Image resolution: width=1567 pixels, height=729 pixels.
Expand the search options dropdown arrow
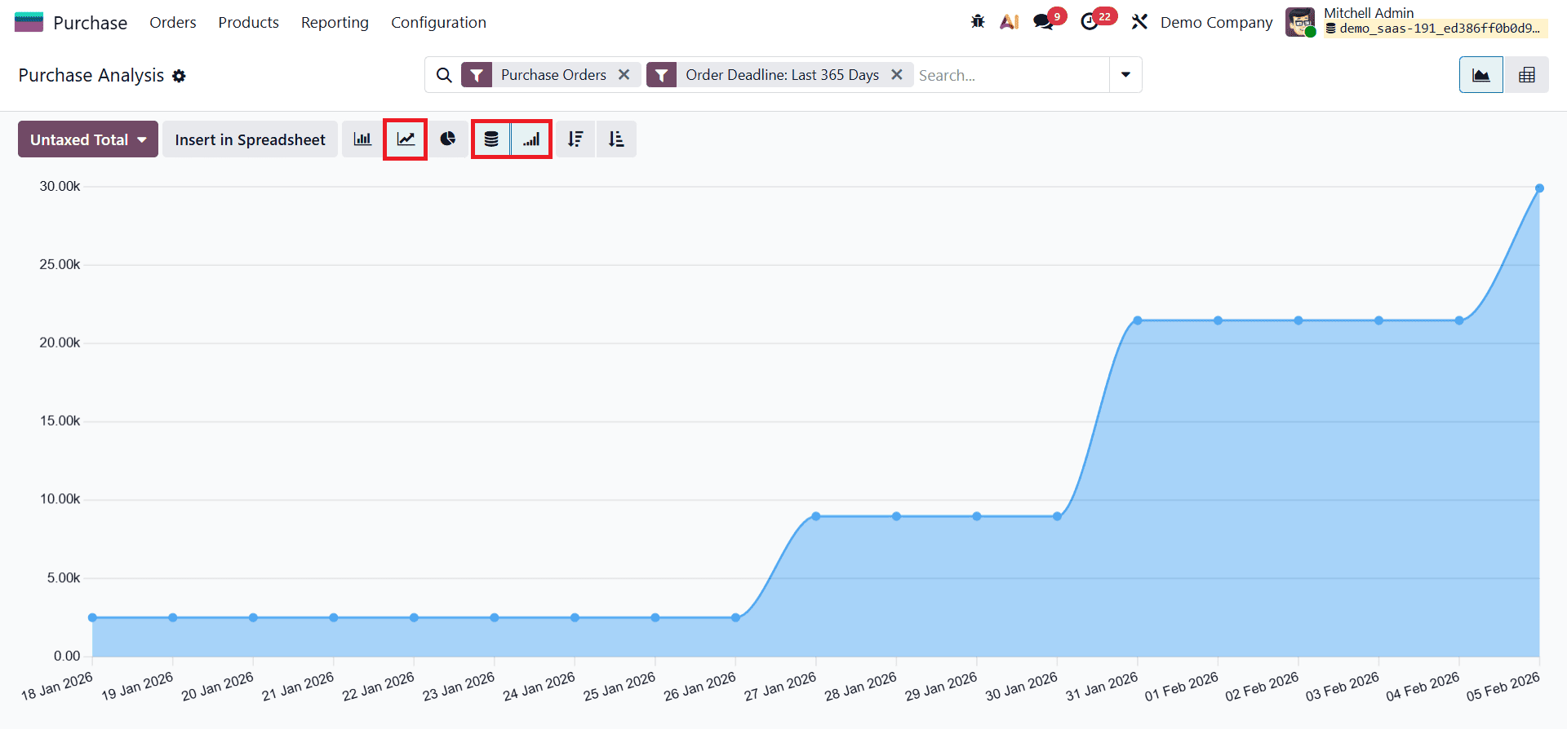(x=1125, y=75)
